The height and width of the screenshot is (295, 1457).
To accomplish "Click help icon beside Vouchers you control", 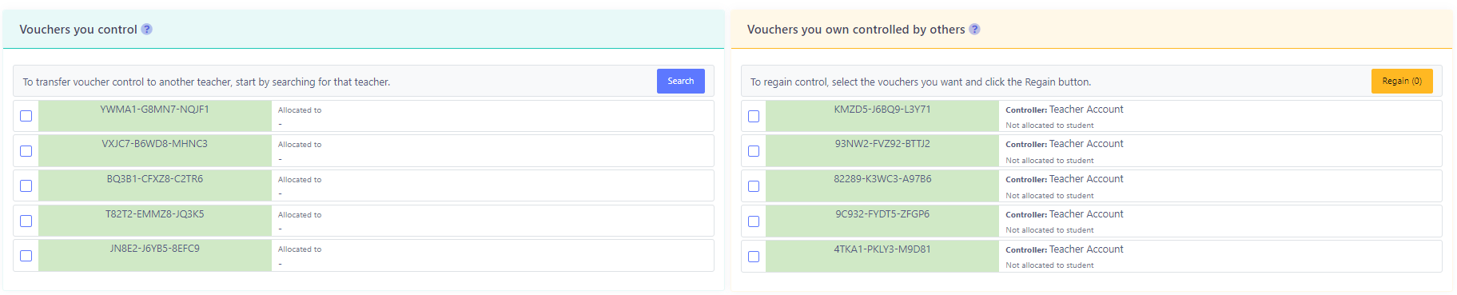I will point(146,30).
